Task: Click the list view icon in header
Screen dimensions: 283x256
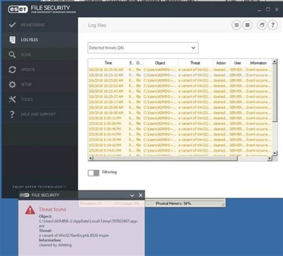Action: click(x=236, y=25)
